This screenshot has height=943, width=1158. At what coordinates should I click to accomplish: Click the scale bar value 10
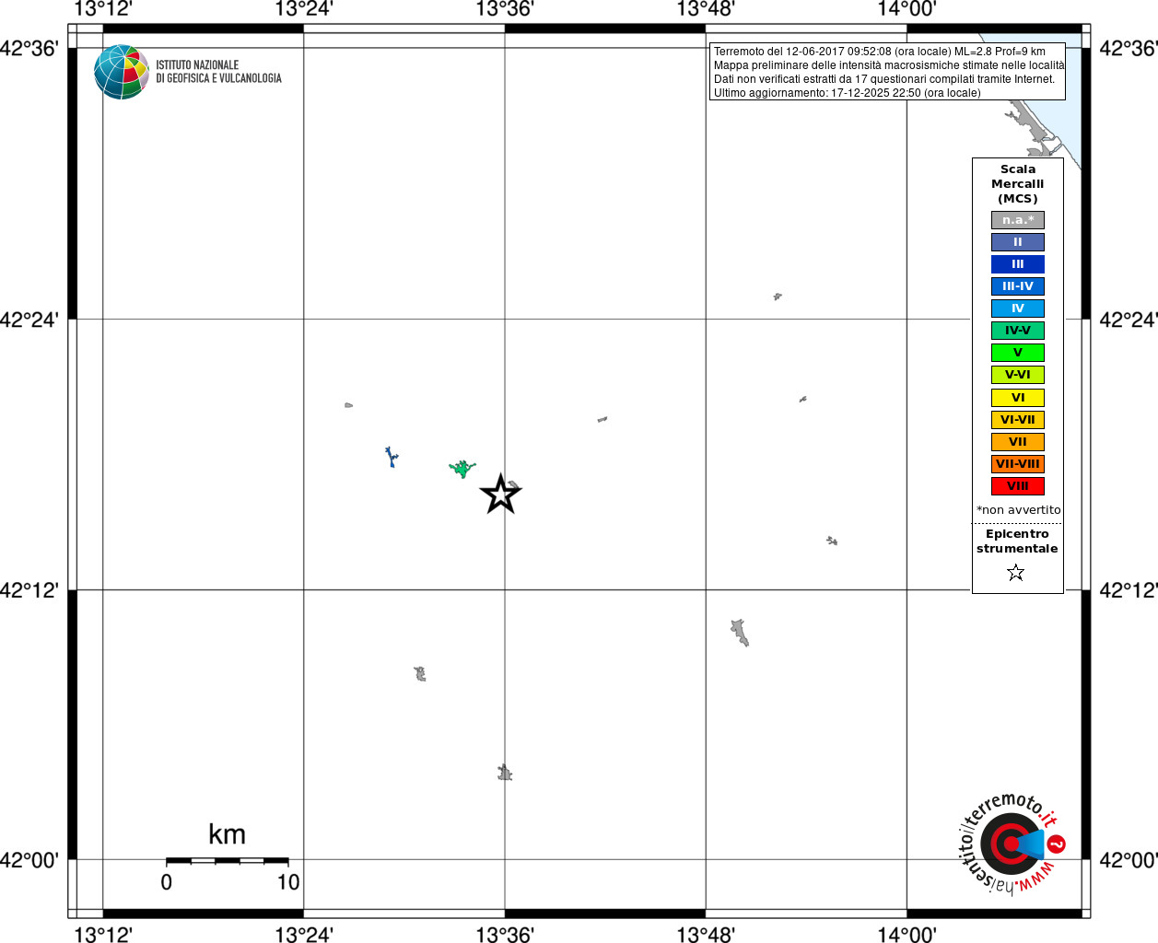click(x=288, y=882)
